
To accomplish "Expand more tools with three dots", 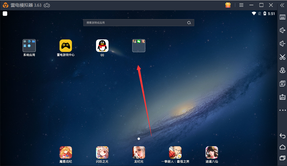I will click(282, 110).
